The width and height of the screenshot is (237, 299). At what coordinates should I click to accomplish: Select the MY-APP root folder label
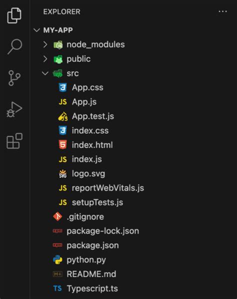click(x=58, y=30)
